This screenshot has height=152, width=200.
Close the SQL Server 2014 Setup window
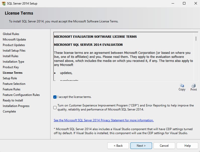pos(195,3)
